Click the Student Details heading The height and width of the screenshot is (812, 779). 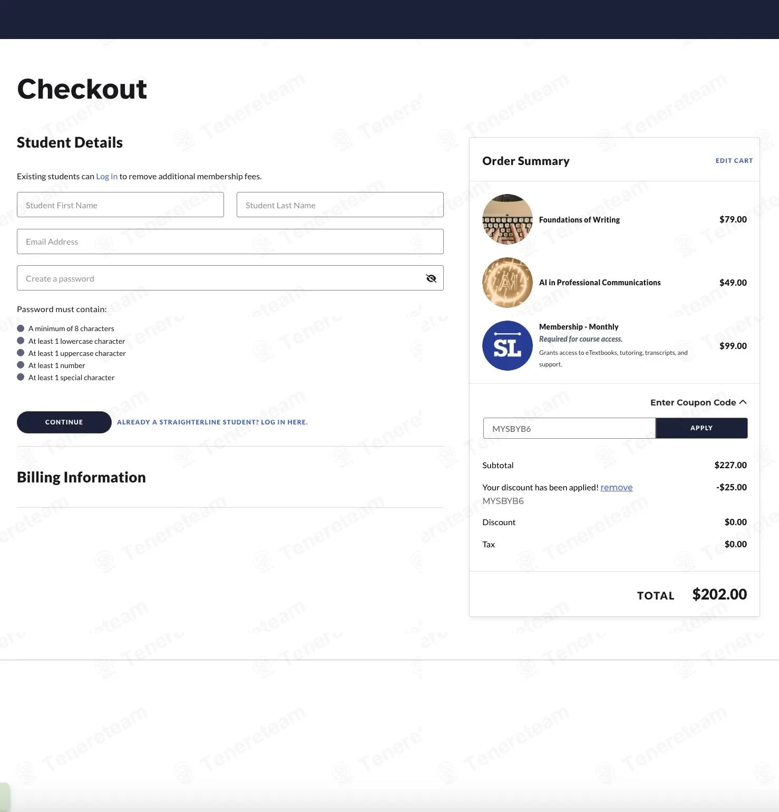70,142
